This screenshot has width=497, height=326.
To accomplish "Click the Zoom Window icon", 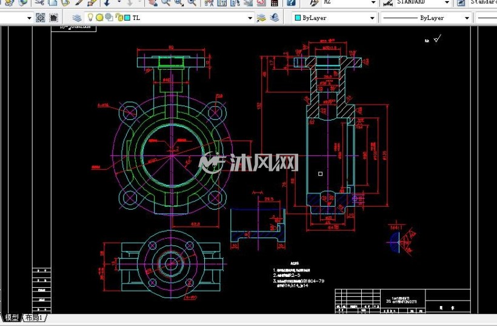I will [x=179, y=2].
